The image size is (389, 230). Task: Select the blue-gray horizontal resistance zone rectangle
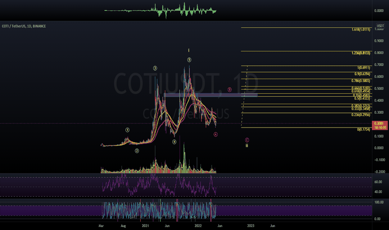pyautogui.click(x=211, y=95)
